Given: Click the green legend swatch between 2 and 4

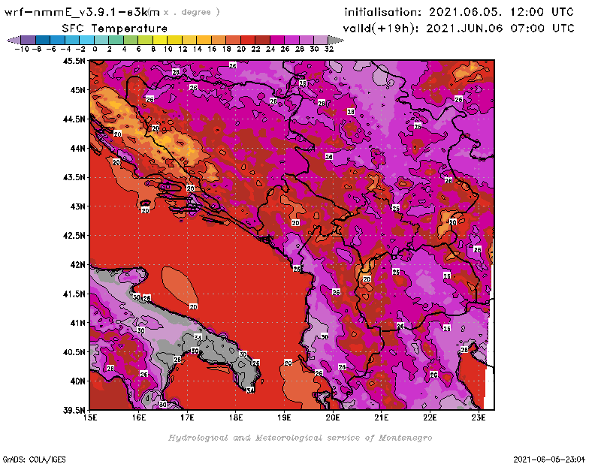Looking at the screenshot, I should click(x=116, y=40).
